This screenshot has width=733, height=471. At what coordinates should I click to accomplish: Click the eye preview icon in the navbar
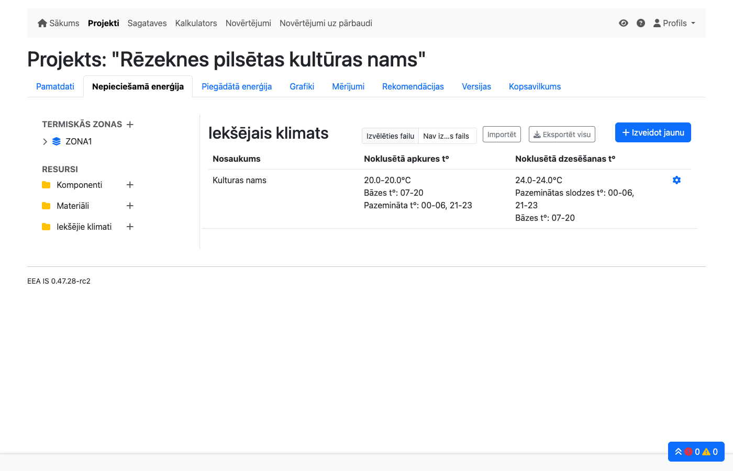pyautogui.click(x=623, y=23)
